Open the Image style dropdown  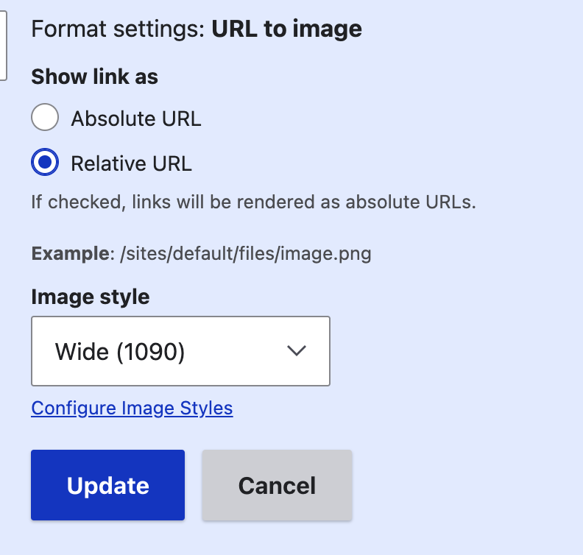(x=180, y=351)
